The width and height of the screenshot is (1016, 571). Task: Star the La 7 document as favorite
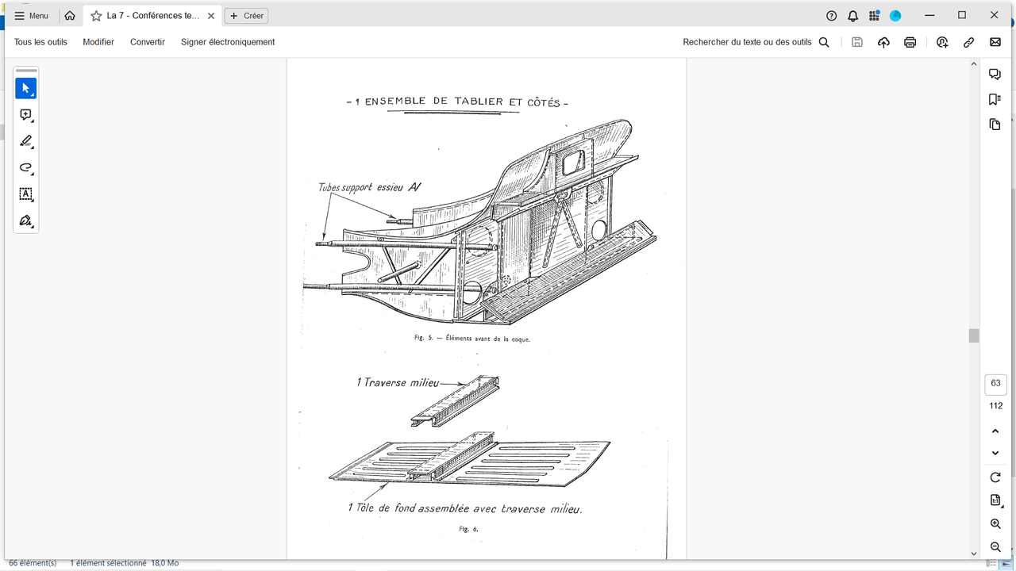point(96,16)
